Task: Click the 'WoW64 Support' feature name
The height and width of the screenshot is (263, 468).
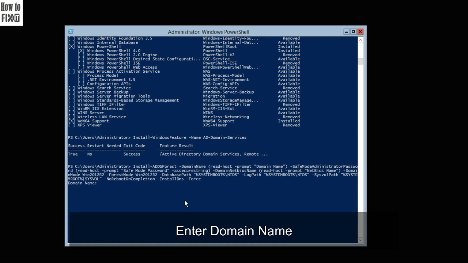Action: tap(93, 121)
